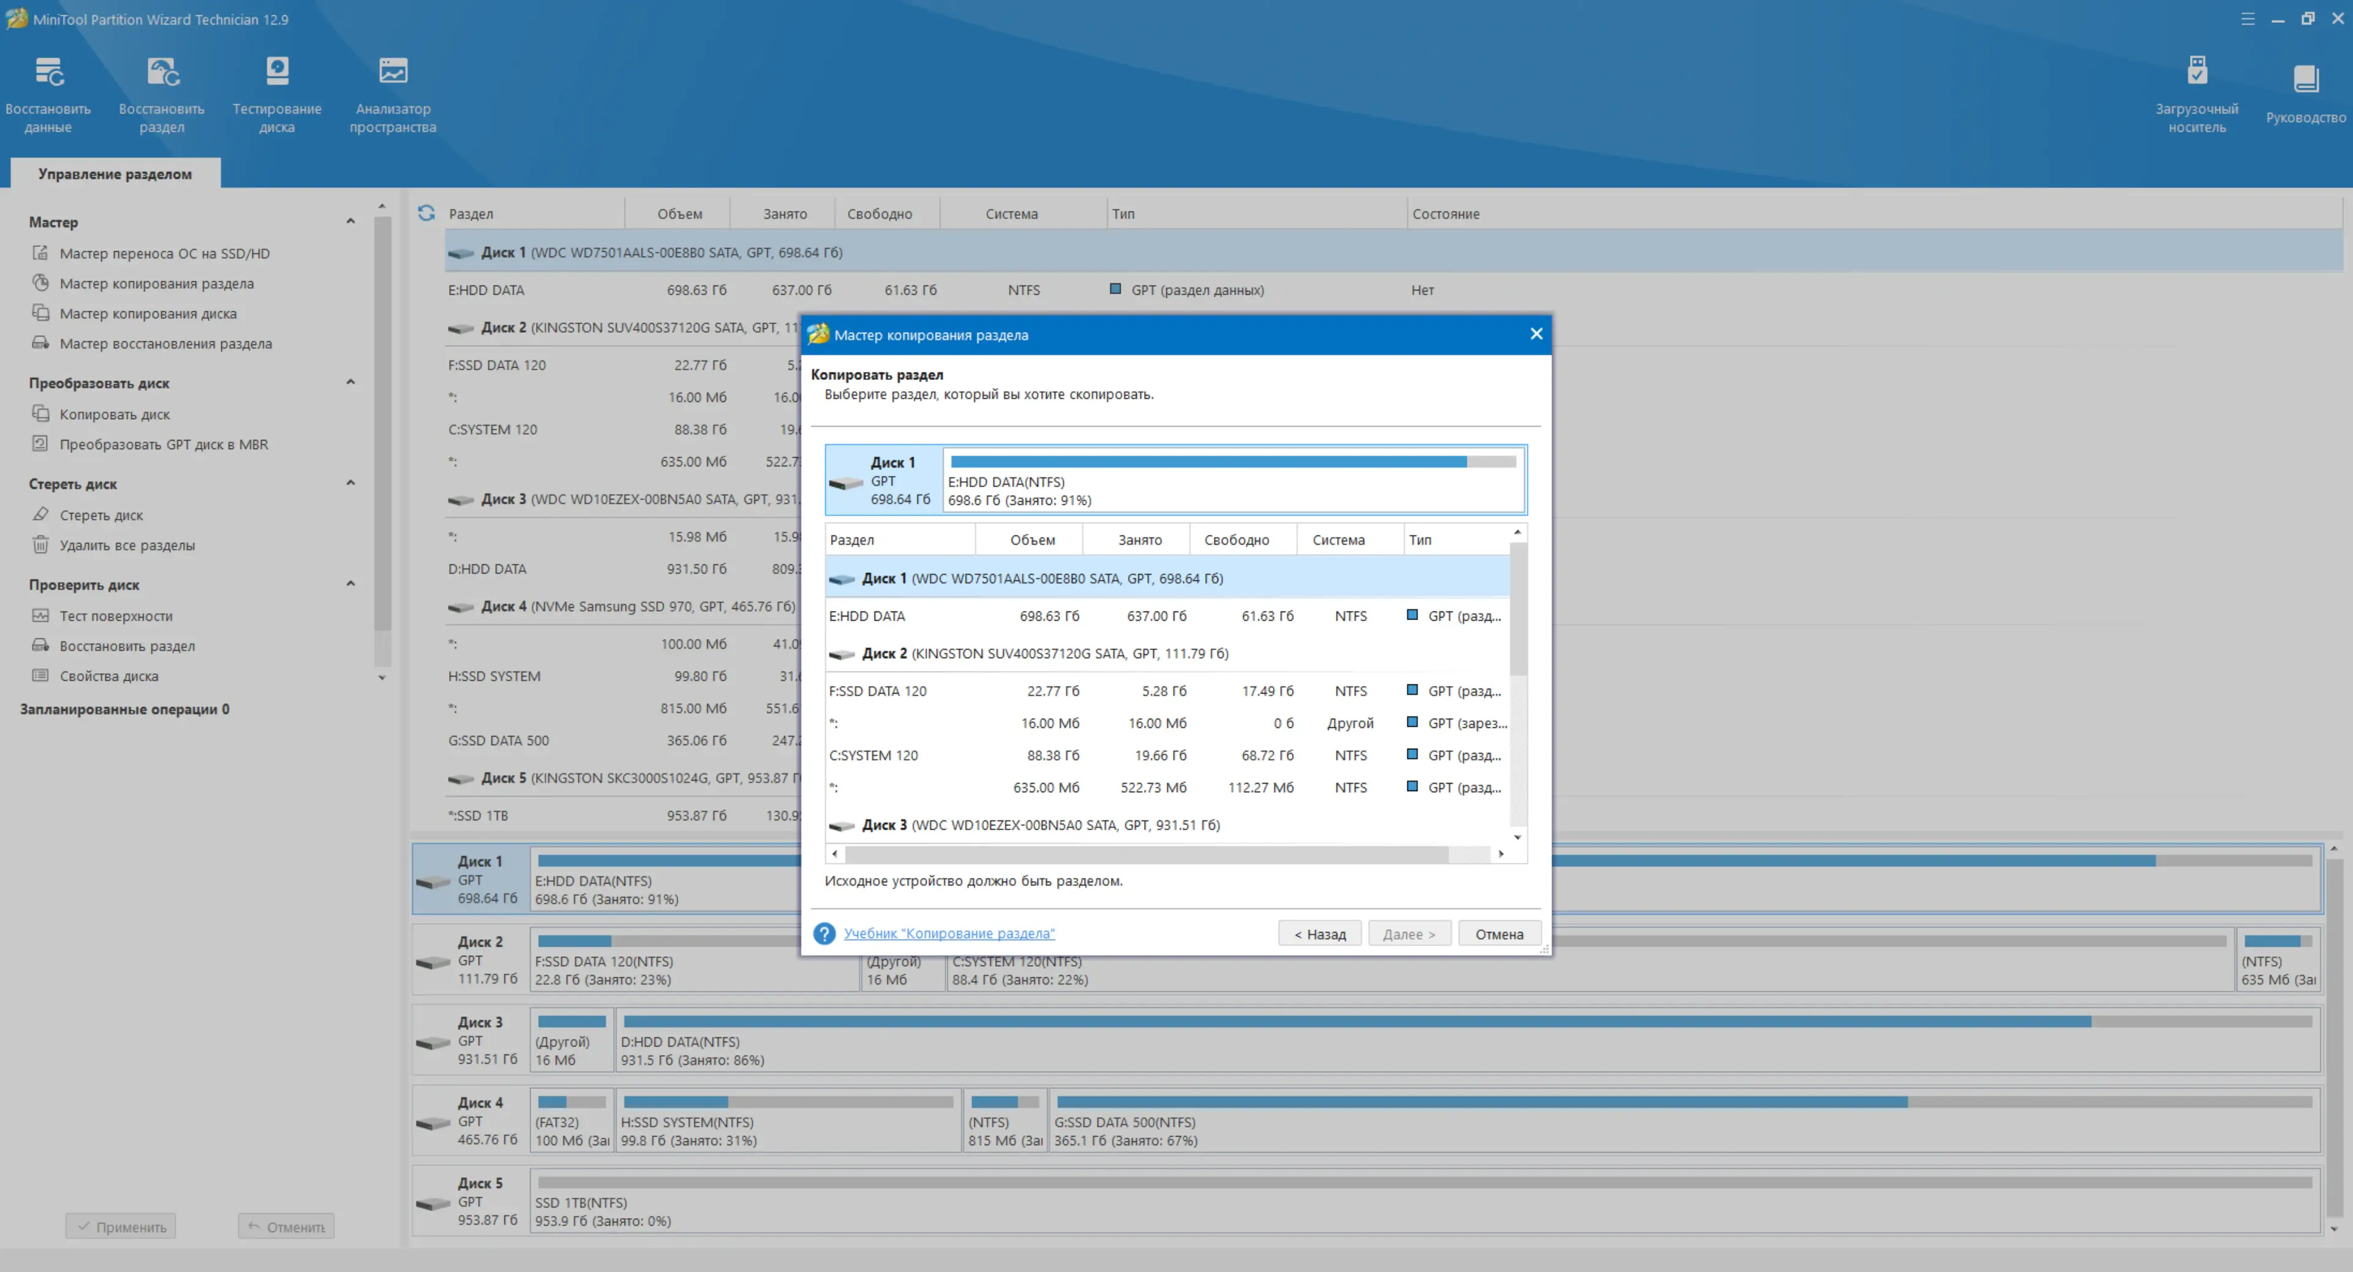2353x1272 pixels.
Task: Collapse the Преобразовать диск section
Action: click(350, 382)
